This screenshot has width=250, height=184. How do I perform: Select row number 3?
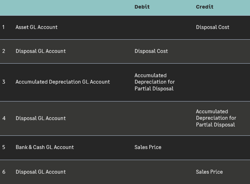tap(4, 82)
